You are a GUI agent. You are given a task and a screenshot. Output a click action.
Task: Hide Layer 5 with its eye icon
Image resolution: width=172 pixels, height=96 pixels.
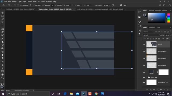click(x=144, y=44)
